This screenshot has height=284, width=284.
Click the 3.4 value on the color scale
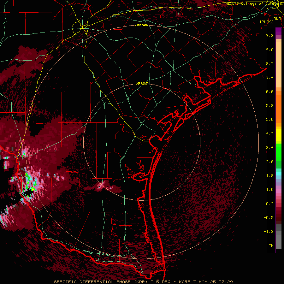[270, 148]
